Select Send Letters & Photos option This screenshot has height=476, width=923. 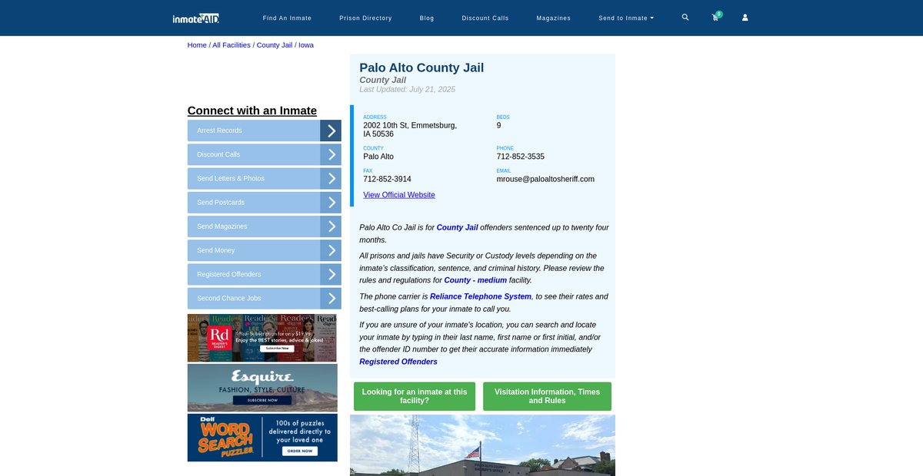click(x=253, y=178)
